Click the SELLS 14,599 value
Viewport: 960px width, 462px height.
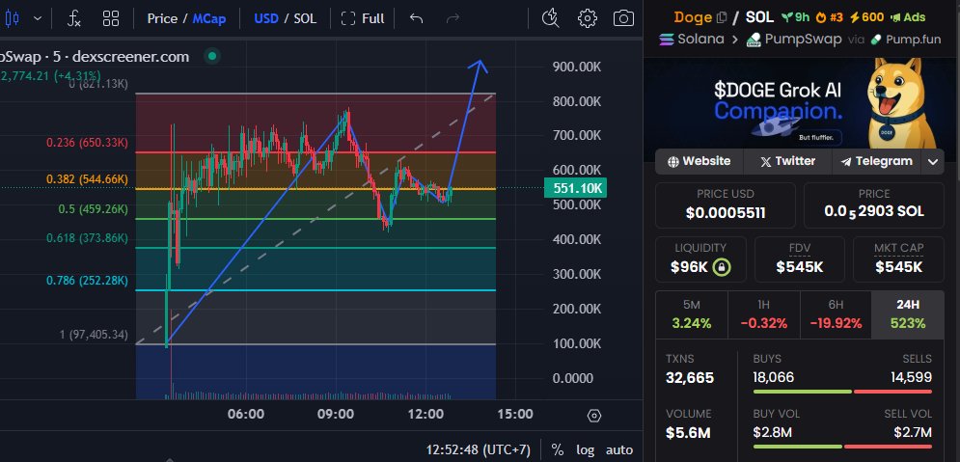click(x=911, y=377)
